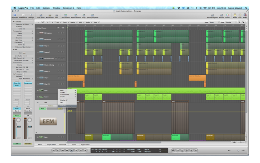The height and width of the screenshot is (163, 260).
Task: Open the arrange Track dropdown menu
Action: 66,22
